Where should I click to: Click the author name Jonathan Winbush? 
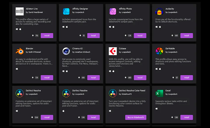click(83, 52)
